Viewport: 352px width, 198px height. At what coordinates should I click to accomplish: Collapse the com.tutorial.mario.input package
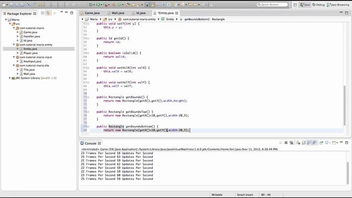click(14, 57)
